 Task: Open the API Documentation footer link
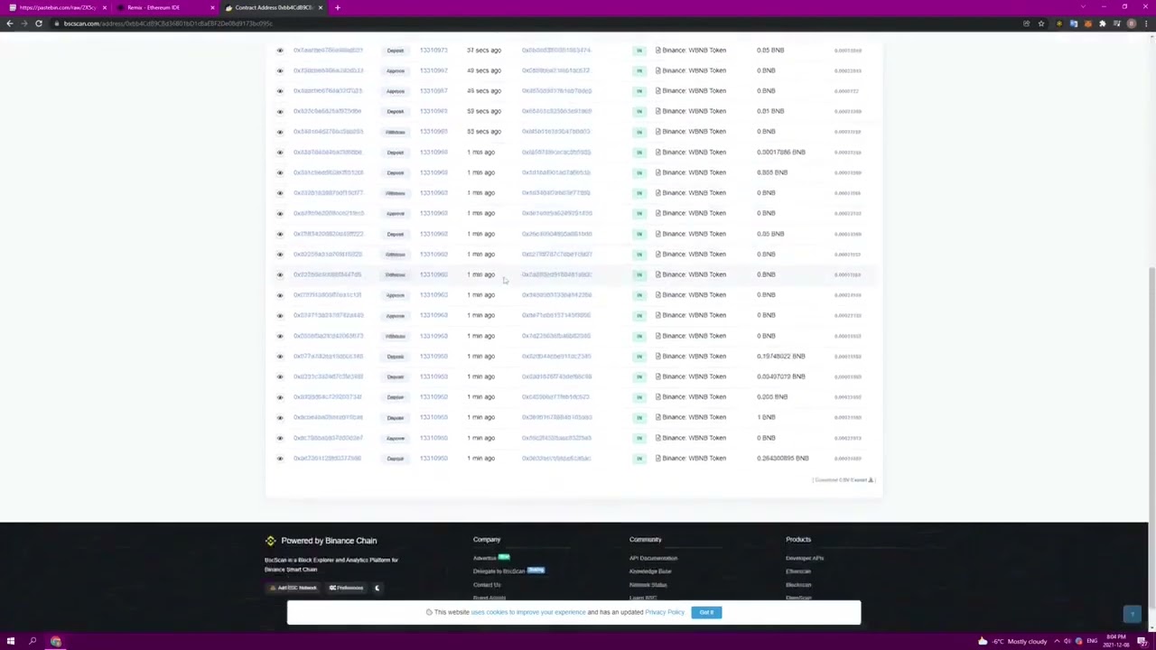click(653, 558)
